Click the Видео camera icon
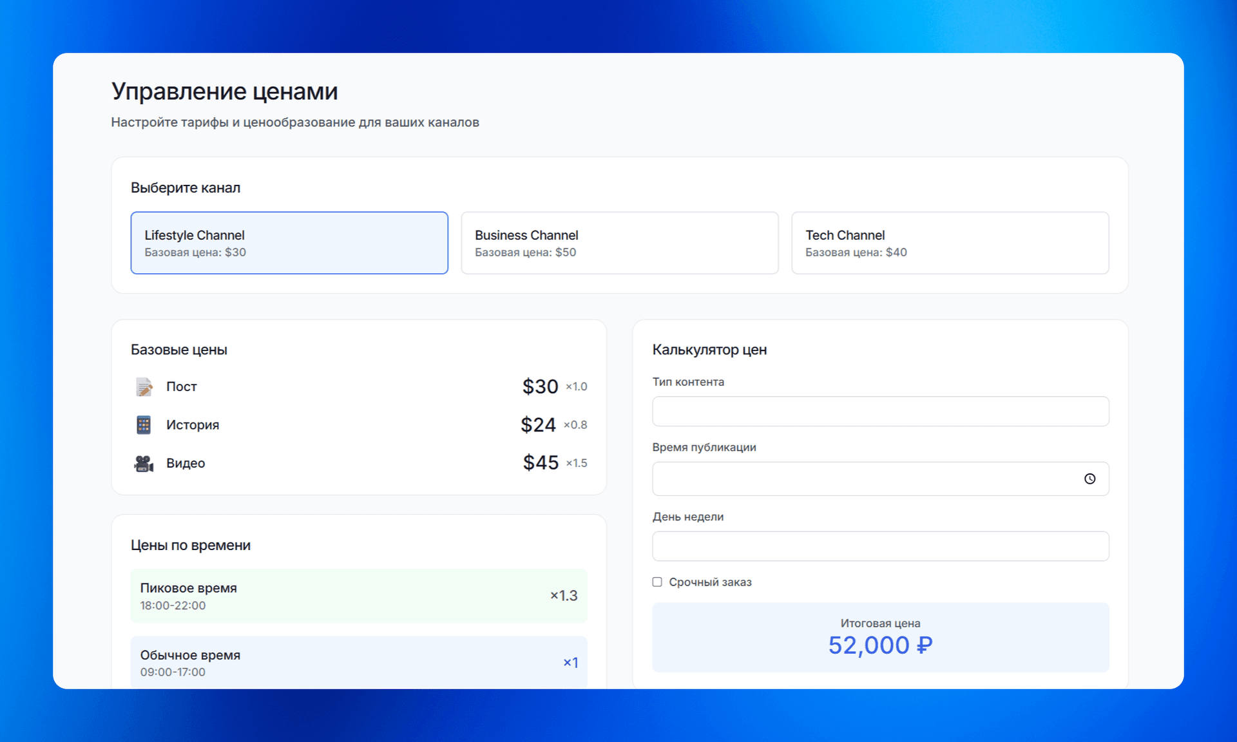 tap(144, 463)
